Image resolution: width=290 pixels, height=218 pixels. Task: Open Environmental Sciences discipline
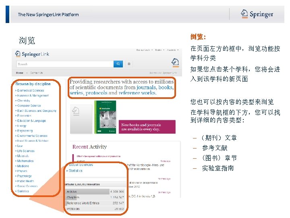click(32, 136)
